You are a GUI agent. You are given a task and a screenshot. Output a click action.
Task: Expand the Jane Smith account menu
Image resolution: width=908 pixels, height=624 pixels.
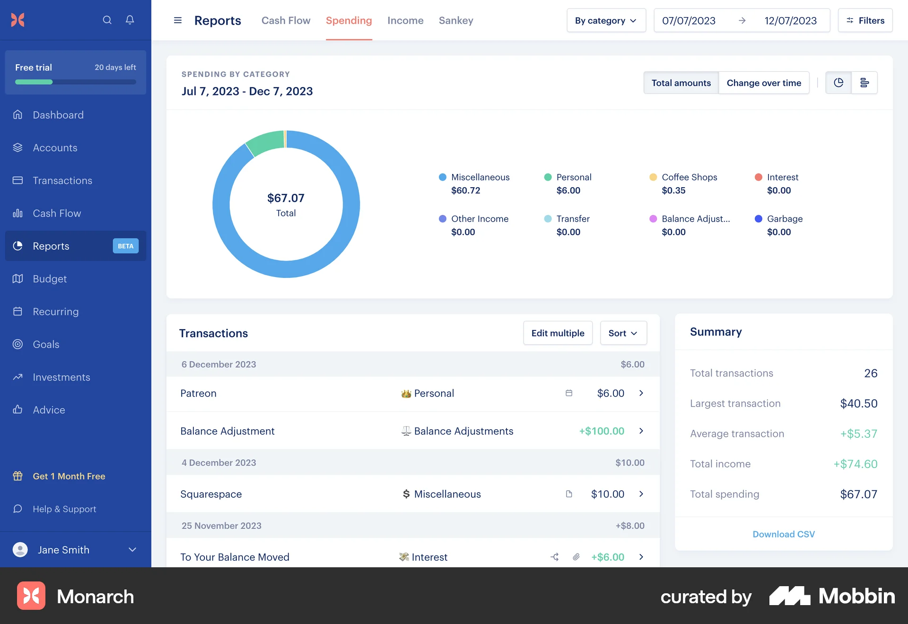[76, 550]
